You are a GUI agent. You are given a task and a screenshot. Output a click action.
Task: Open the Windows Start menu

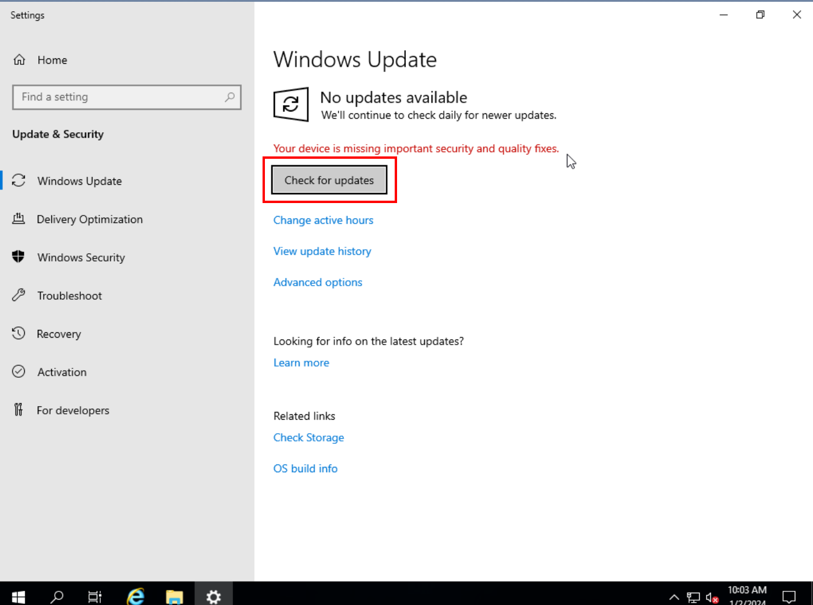tap(18, 596)
